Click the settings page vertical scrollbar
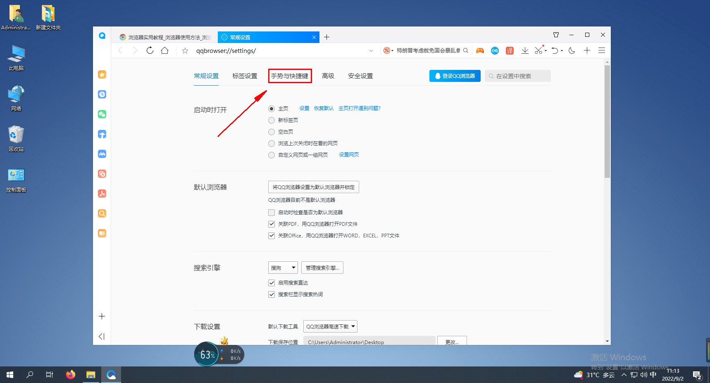 [x=607, y=121]
